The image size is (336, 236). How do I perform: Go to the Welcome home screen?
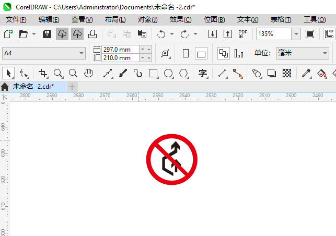tap(5, 87)
